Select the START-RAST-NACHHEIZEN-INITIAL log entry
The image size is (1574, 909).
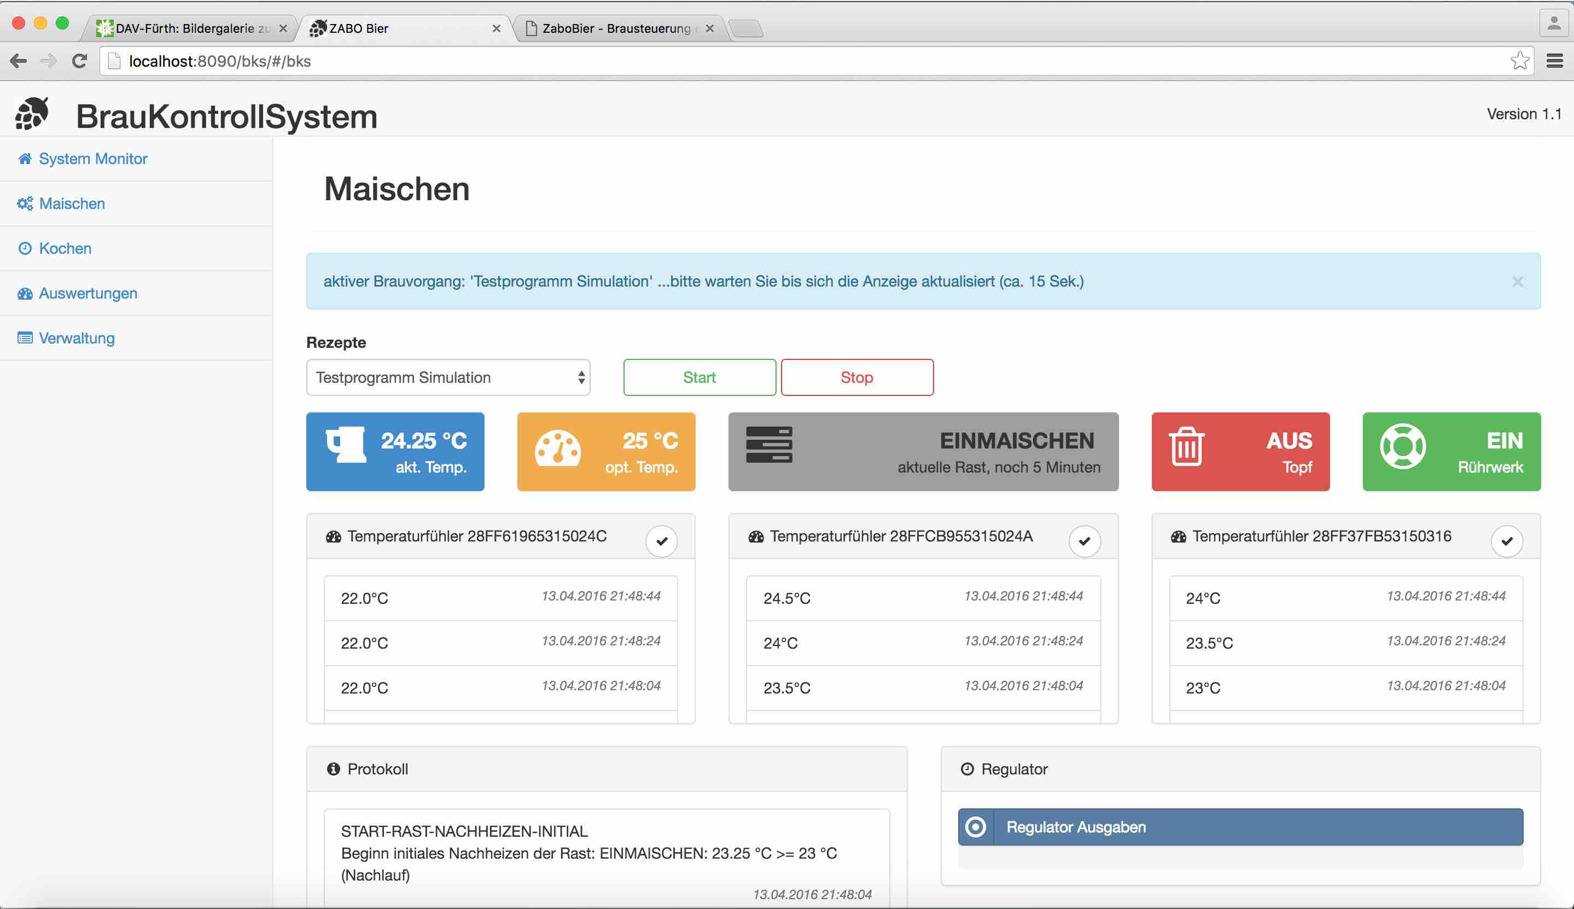pyautogui.click(x=607, y=859)
